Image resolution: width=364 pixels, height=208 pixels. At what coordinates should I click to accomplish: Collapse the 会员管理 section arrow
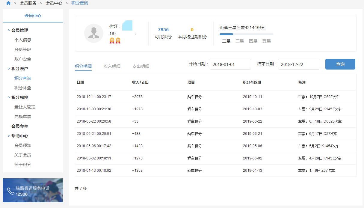tap(9, 30)
